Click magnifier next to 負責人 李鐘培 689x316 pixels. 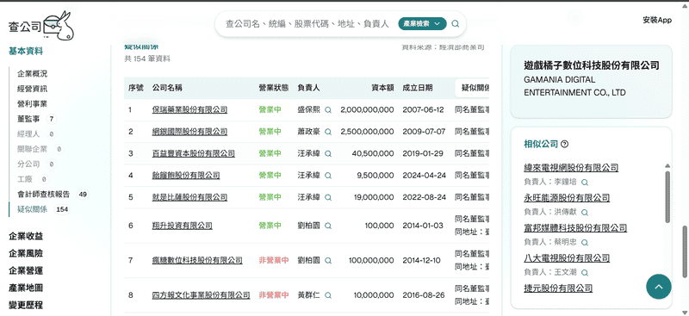(x=585, y=182)
